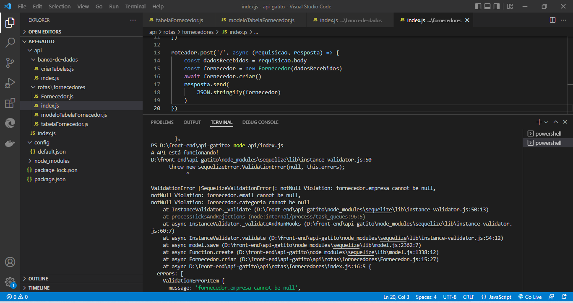Screen dimensions: 573x303
Task: Open the notifications bell icon
Action: pos(565,297)
